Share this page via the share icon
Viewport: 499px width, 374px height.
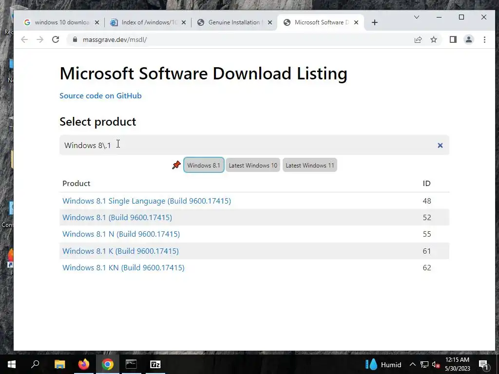point(418,39)
